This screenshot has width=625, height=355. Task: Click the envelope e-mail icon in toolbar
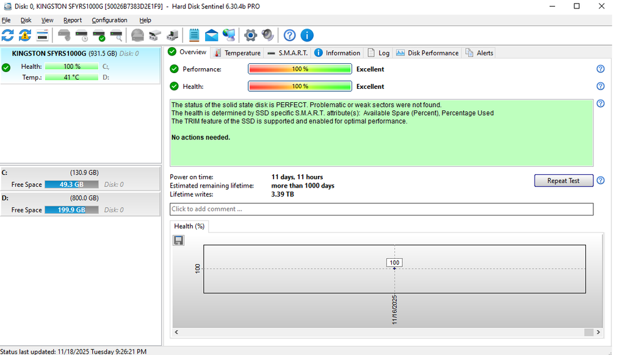click(x=211, y=35)
